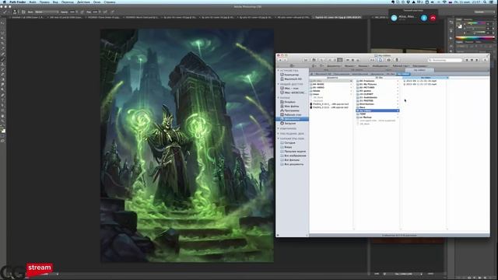Click the highlighted My videos path segment

point(403,74)
